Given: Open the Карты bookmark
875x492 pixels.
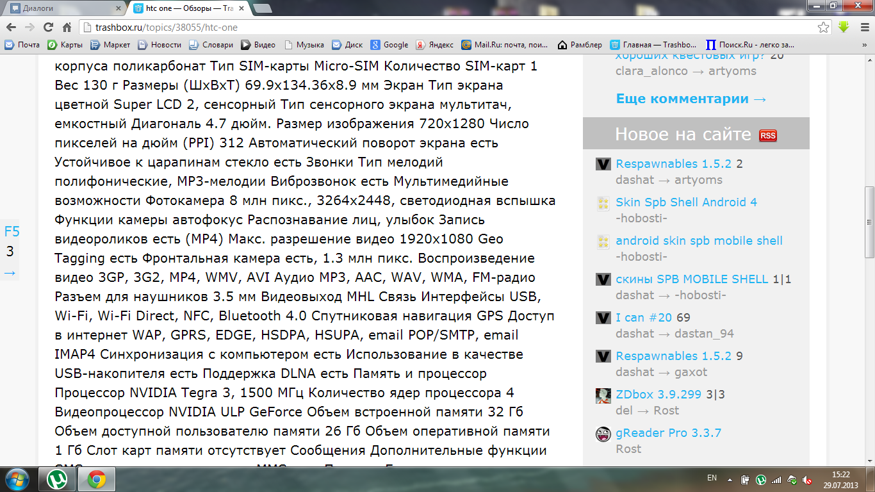Looking at the screenshot, I should [65, 45].
